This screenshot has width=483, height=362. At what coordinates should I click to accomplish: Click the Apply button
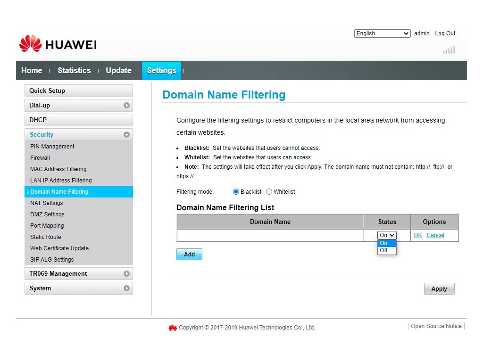tap(439, 289)
